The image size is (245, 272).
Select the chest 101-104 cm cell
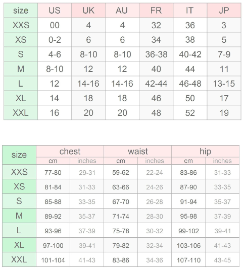tap(53, 260)
